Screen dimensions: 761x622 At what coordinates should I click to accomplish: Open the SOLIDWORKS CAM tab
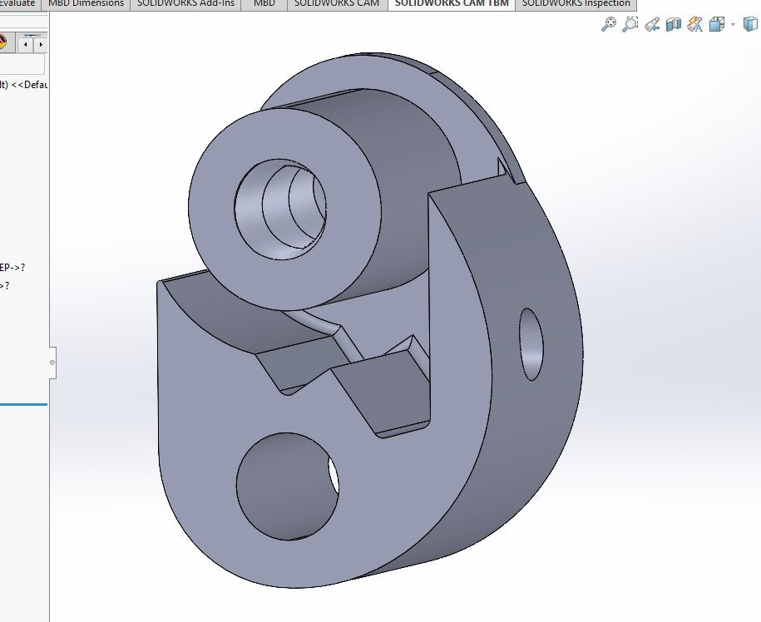(x=337, y=4)
